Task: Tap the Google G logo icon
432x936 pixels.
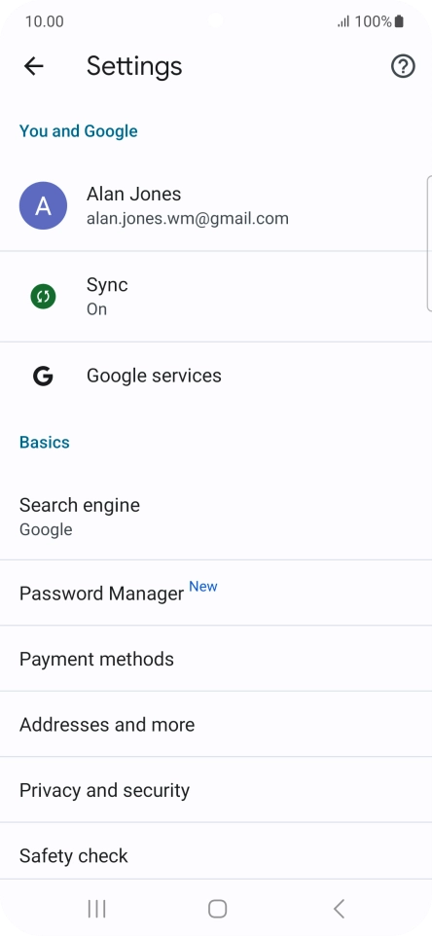Action: pyautogui.click(x=43, y=377)
